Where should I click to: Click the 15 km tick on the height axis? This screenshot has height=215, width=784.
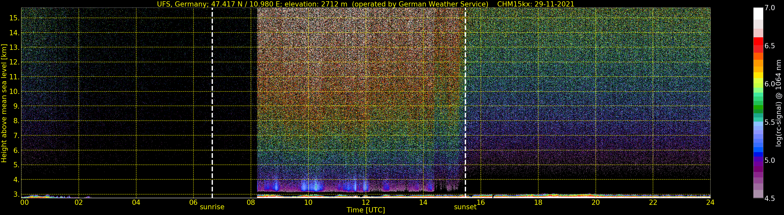point(14,18)
